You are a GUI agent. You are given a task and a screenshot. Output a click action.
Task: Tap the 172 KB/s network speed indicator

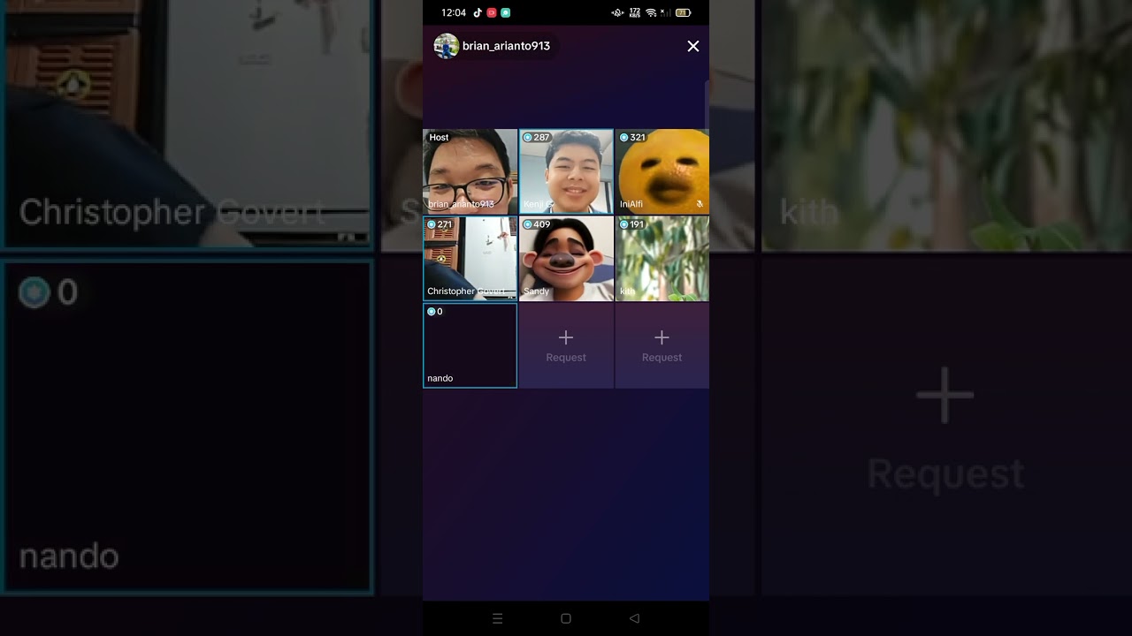click(x=635, y=13)
